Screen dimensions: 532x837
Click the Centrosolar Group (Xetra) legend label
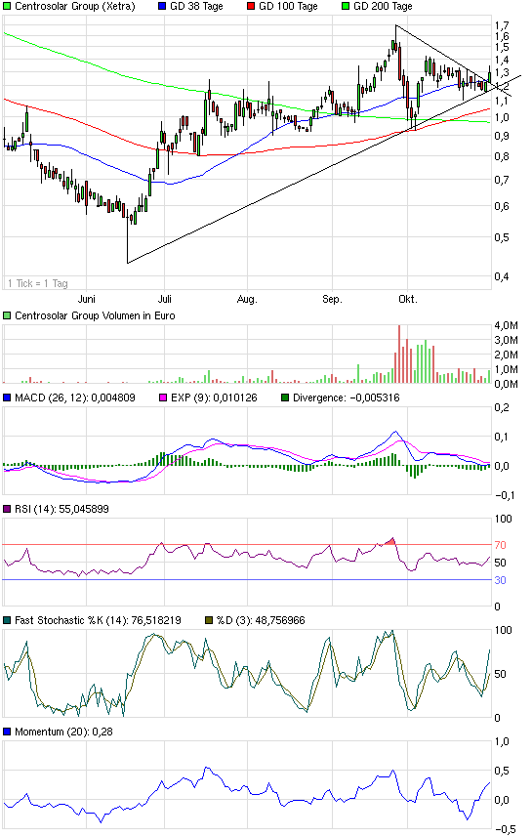(x=75, y=7)
